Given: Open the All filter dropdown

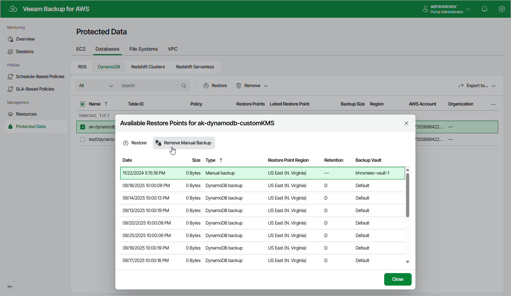Looking at the screenshot, I should pyautogui.click(x=96, y=85).
